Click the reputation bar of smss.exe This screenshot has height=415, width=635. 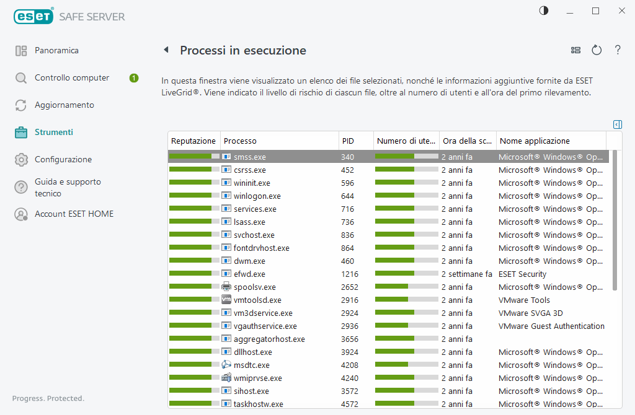194,157
